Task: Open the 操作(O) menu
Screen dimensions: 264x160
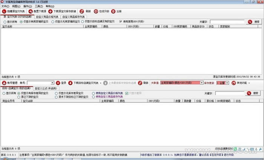Action: [28, 6]
